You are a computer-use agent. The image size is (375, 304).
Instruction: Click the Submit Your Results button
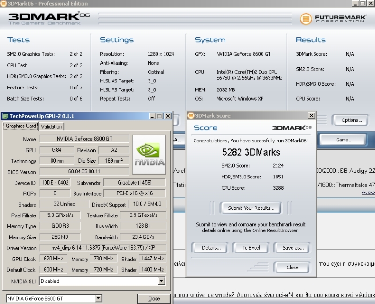pyautogui.click(x=251, y=208)
